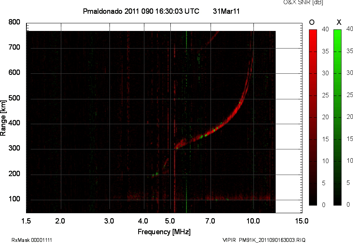The width and height of the screenshot is (353, 243).
Task: Click the 100 range tick label
Action: [x=14, y=199]
